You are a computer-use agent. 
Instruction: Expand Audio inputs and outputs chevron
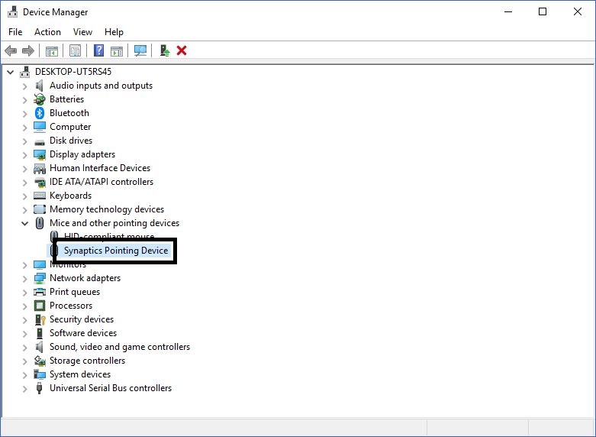(x=24, y=86)
